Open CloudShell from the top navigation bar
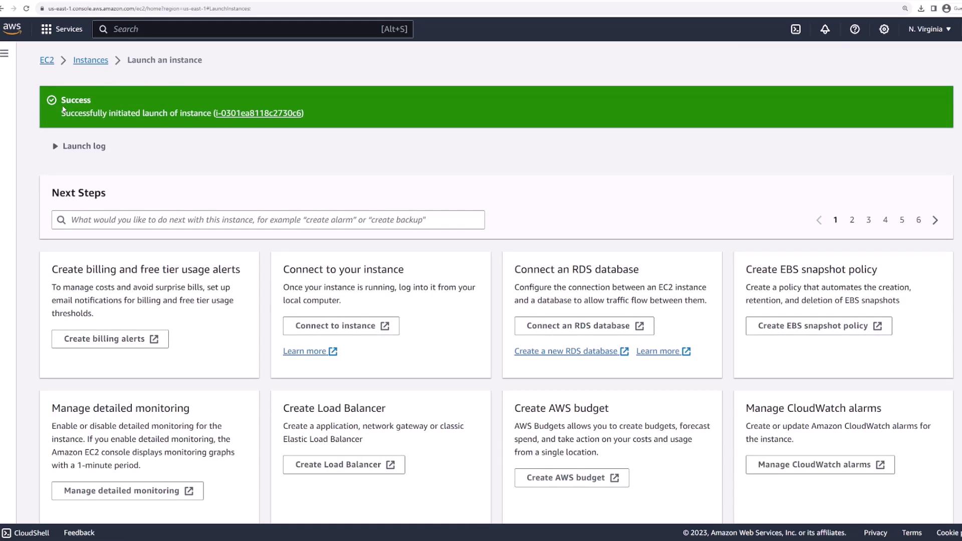962x541 pixels. coord(796,29)
